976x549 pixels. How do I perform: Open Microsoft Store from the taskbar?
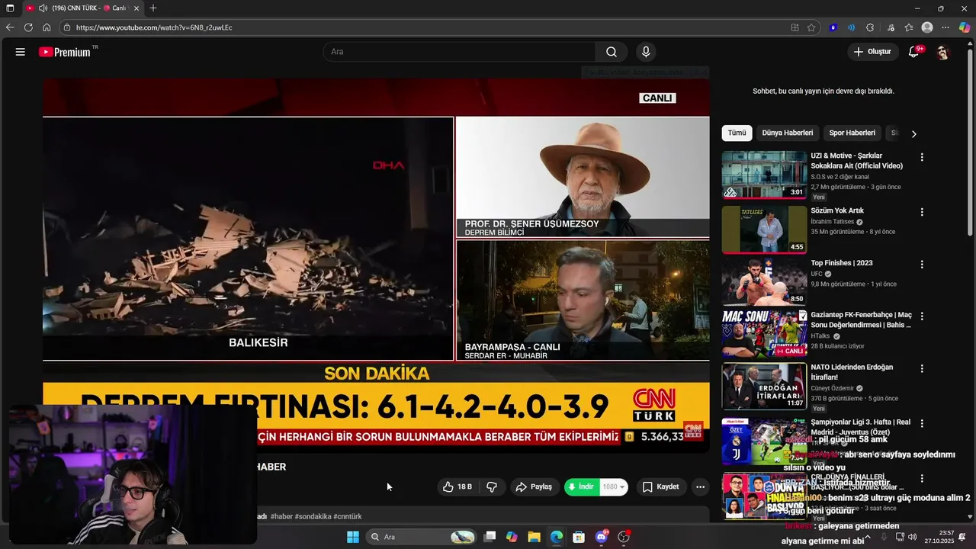tap(579, 537)
